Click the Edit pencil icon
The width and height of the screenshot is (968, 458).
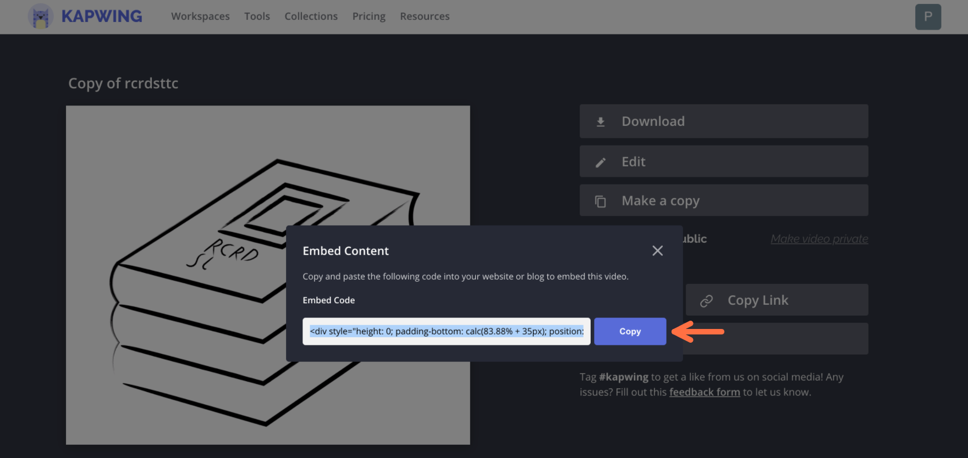tap(601, 163)
